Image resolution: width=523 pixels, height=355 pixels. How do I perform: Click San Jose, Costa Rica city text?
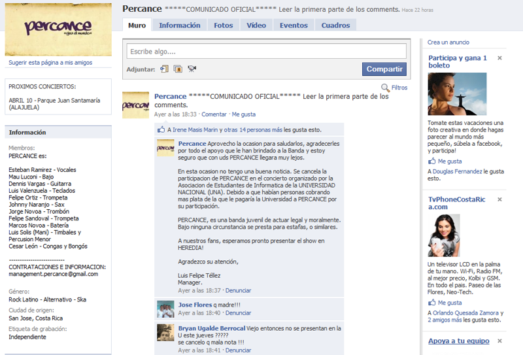36,318
